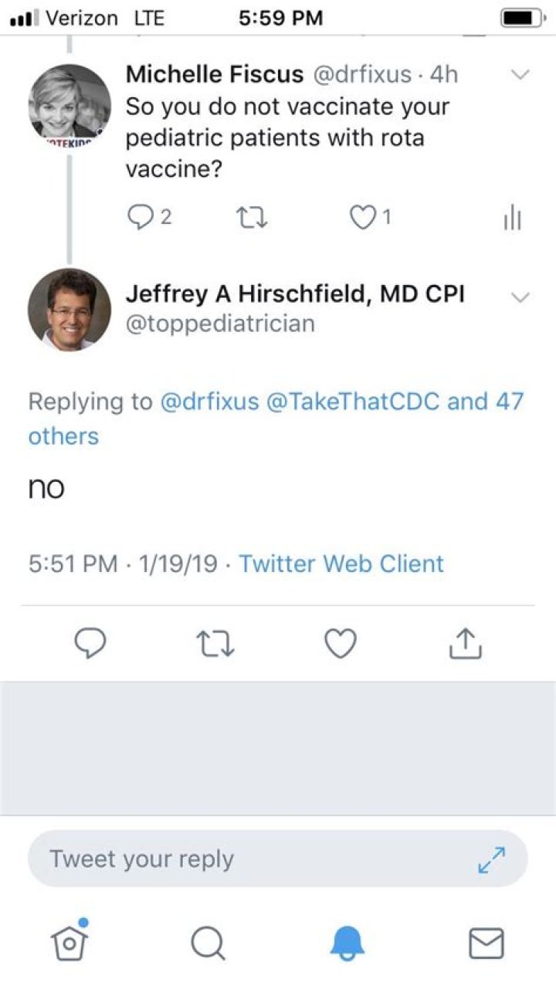
Task: Switch to Home tab with blue notification dot
Action: (69, 942)
